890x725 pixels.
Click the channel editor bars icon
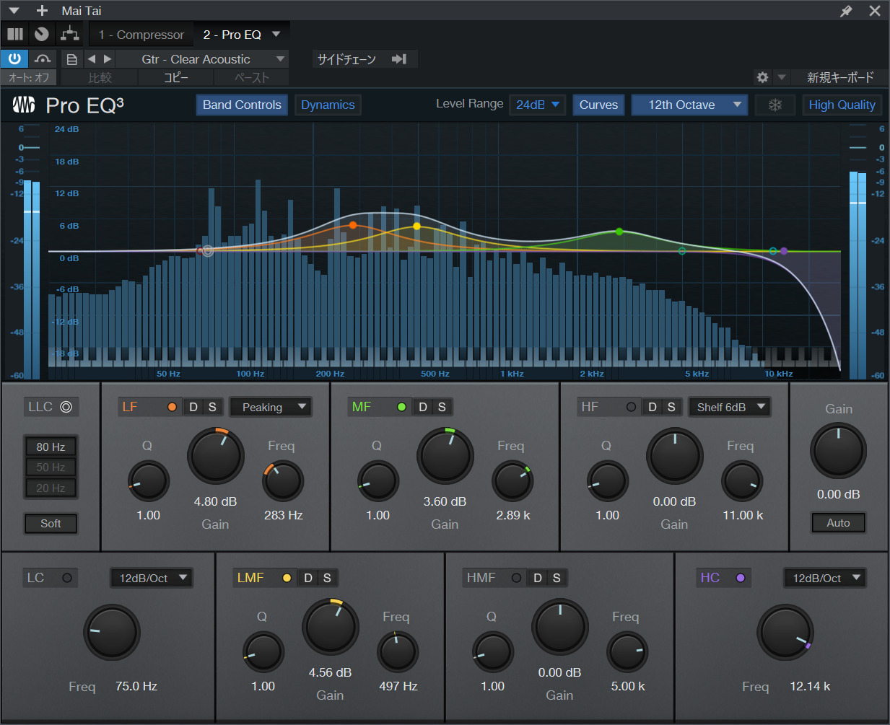[x=15, y=34]
